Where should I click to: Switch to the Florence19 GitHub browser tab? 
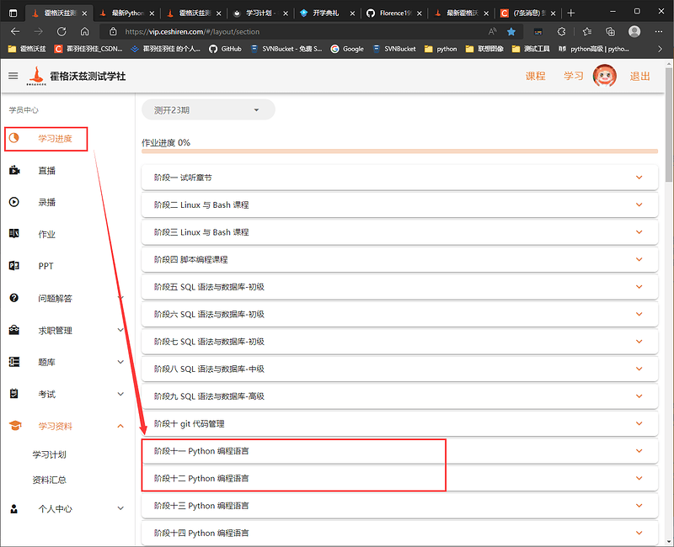tap(394, 13)
